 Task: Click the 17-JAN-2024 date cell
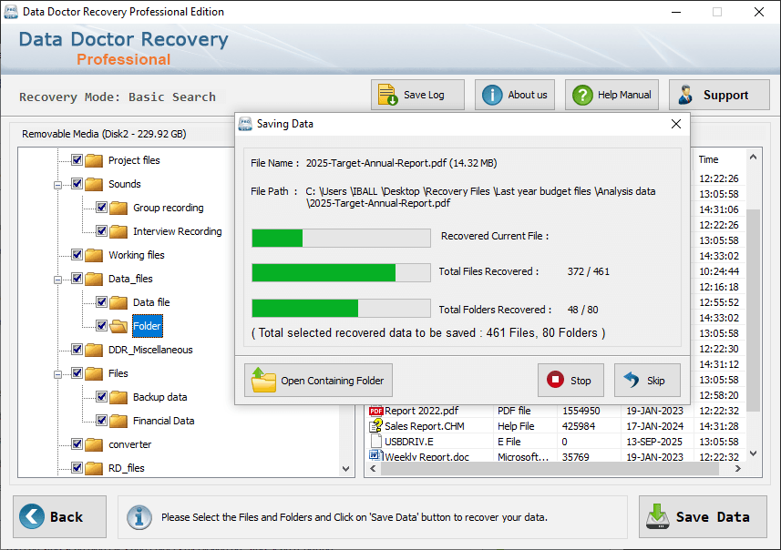tap(654, 426)
